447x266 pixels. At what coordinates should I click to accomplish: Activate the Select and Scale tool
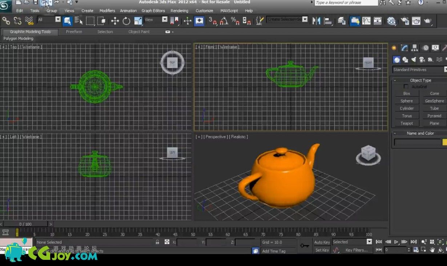tap(138, 21)
